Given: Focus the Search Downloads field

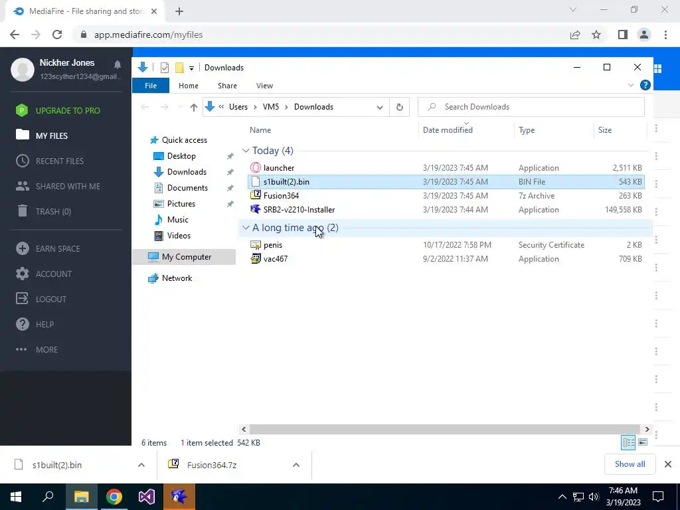Looking at the screenshot, I should click(531, 107).
